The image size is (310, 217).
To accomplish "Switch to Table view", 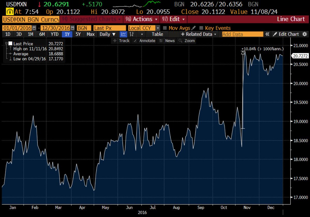I will coord(157,34).
